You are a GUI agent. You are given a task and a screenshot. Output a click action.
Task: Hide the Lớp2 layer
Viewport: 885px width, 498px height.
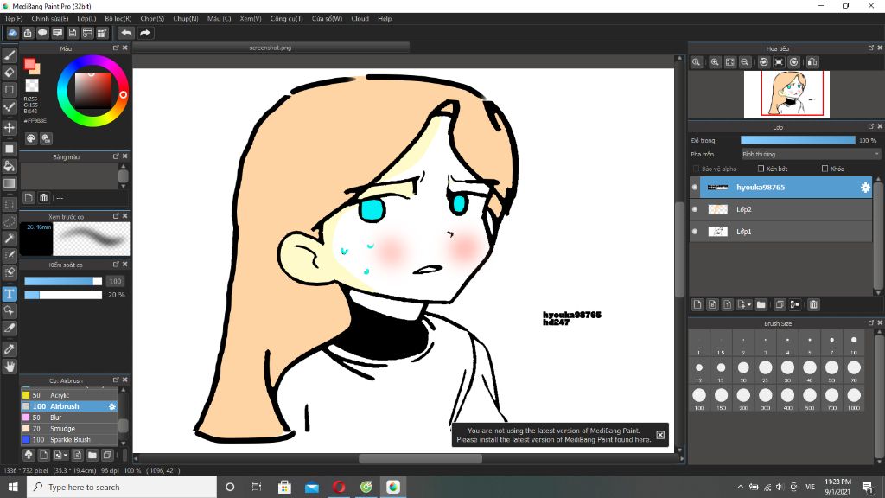pyautogui.click(x=695, y=209)
